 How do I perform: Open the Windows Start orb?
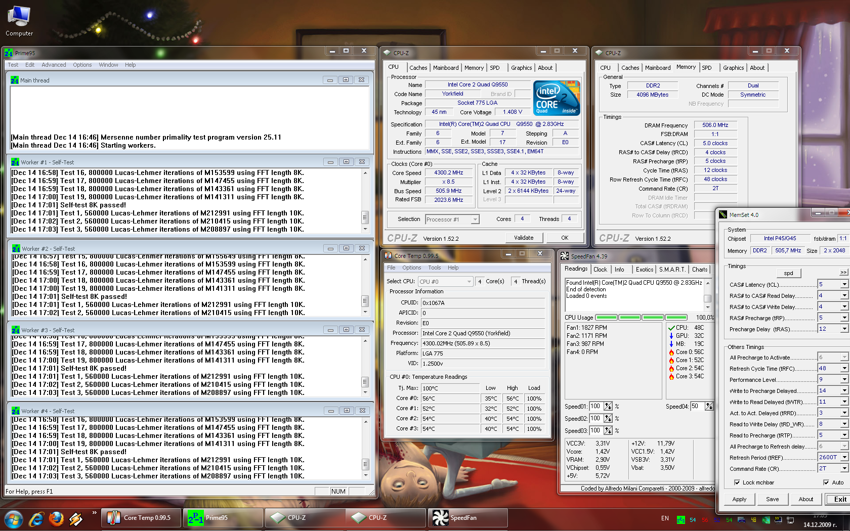click(14, 518)
